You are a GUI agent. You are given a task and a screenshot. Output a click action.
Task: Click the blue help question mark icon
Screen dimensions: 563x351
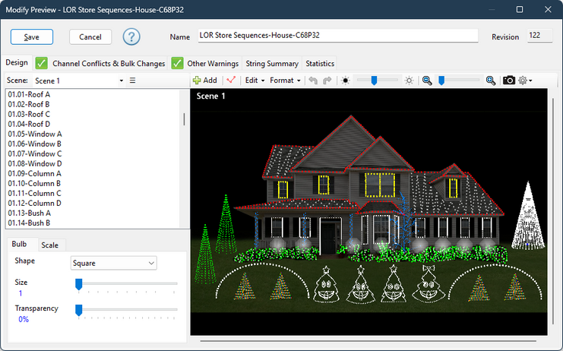point(131,36)
